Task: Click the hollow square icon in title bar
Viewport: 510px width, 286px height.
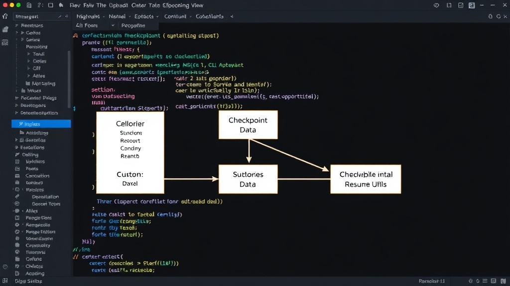Action: point(50,5)
